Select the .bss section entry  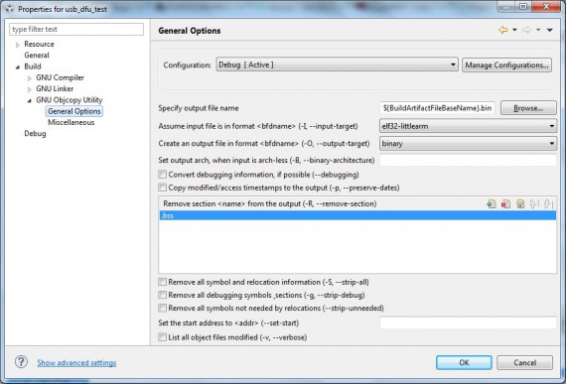(x=357, y=215)
